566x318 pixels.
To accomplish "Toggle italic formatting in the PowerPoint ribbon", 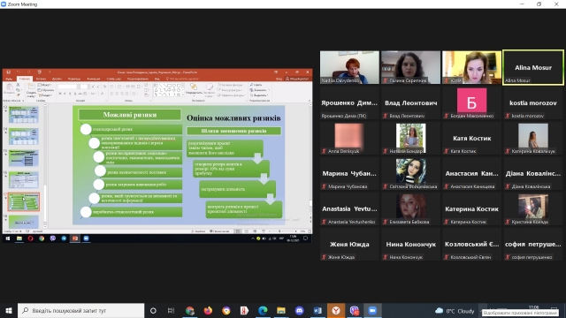I will point(65,94).
